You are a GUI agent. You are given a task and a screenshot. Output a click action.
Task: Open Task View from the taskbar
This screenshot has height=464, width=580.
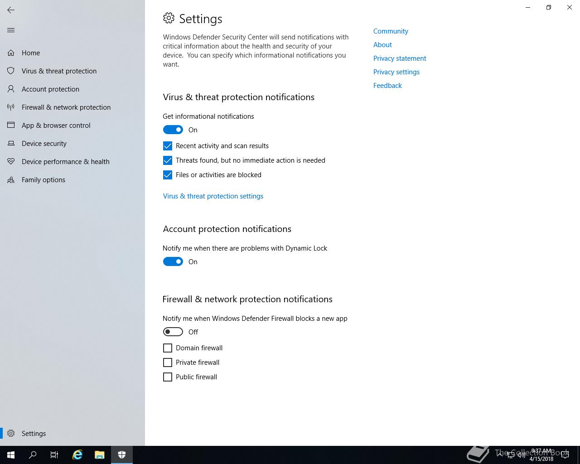point(54,455)
